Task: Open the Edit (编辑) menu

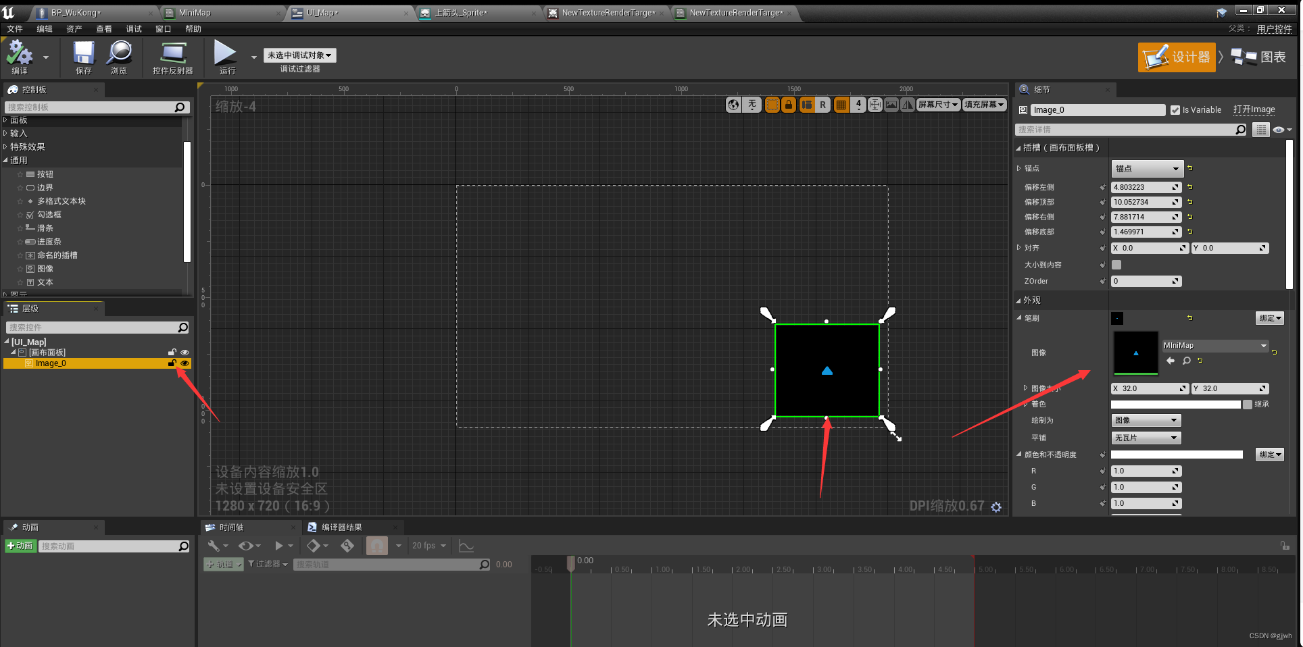Action: (45, 29)
